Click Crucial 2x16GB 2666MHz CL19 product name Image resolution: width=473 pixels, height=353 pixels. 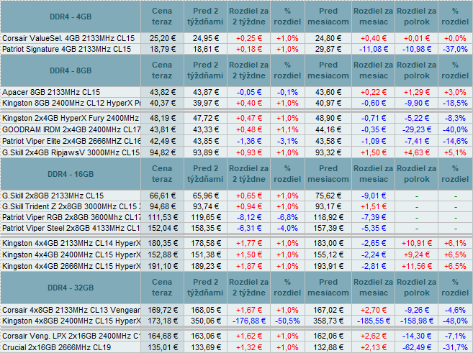pos(56,347)
